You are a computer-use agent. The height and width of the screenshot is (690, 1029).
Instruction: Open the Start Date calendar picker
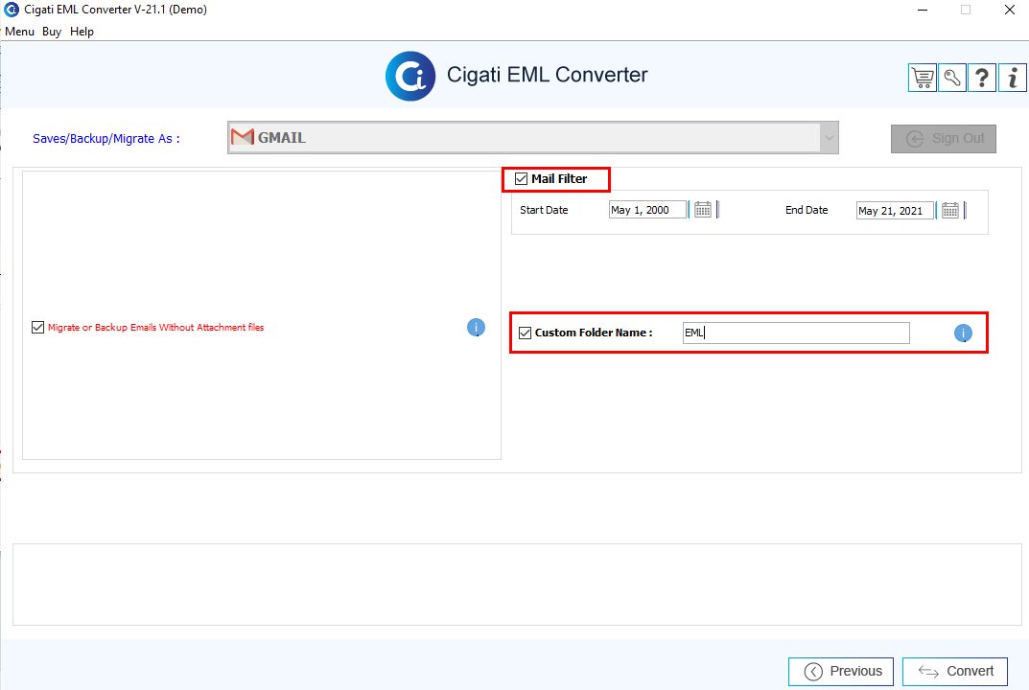[x=703, y=210]
